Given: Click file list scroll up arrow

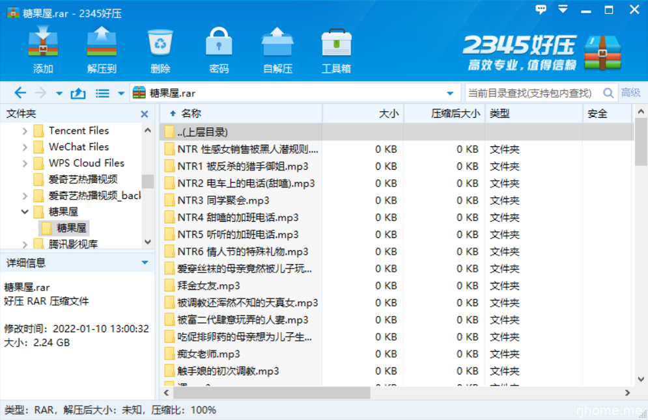Looking at the screenshot, I should click(641, 111).
